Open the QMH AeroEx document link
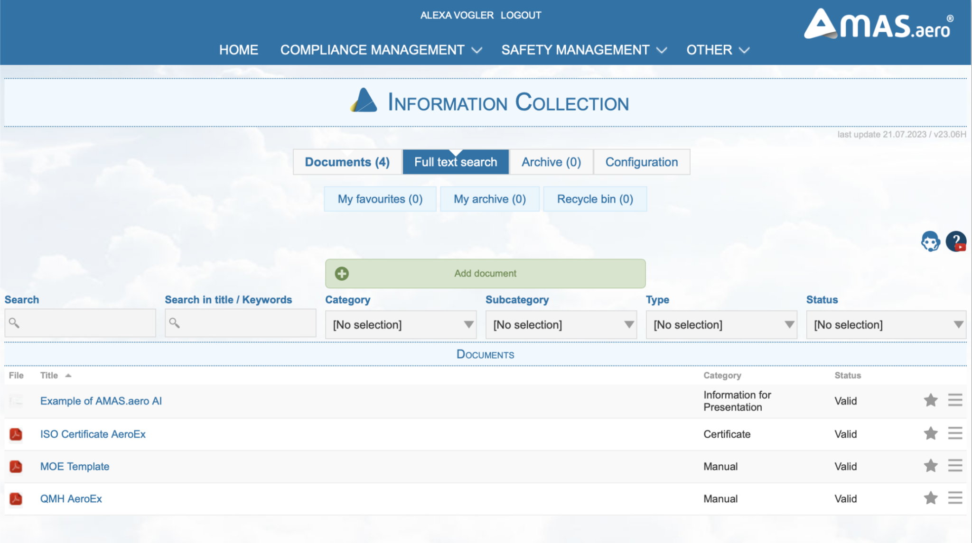The width and height of the screenshot is (972, 543). point(71,498)
